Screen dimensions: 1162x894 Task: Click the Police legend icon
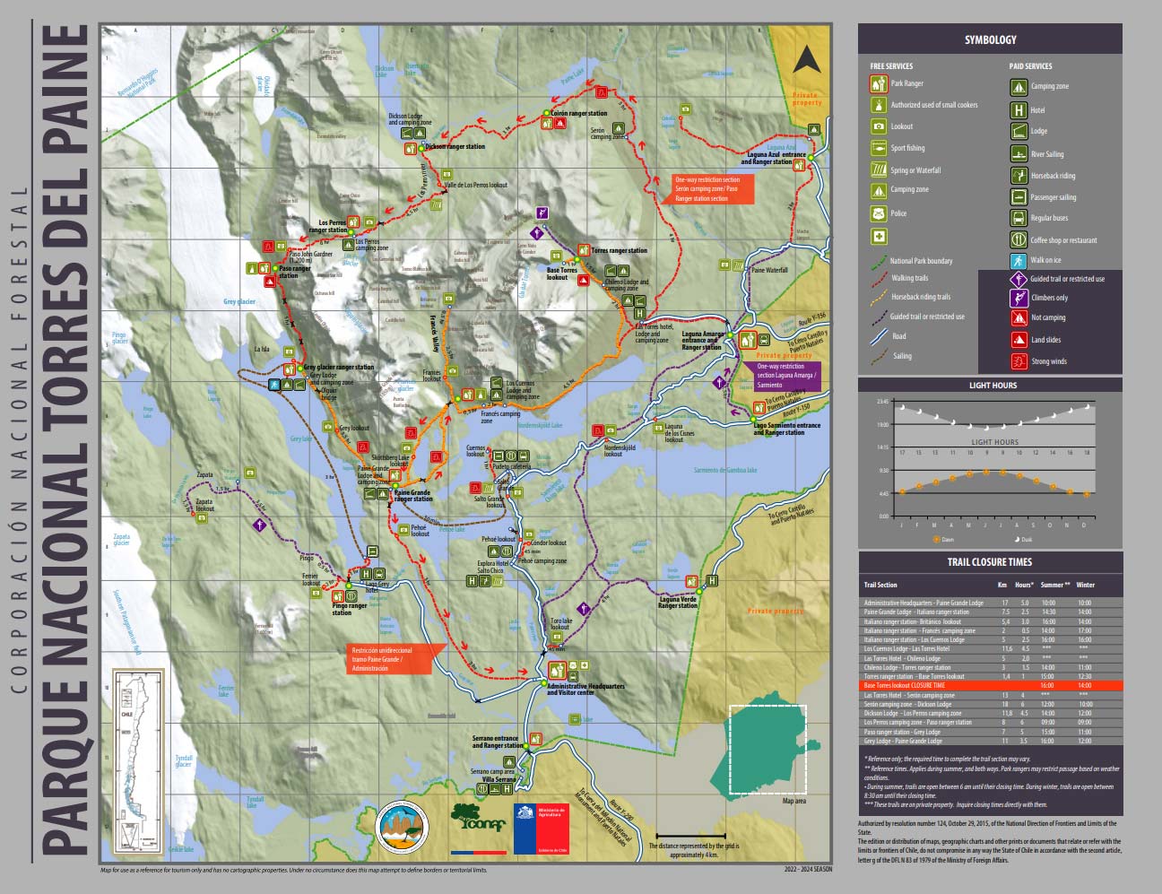(x=879, y=213)
